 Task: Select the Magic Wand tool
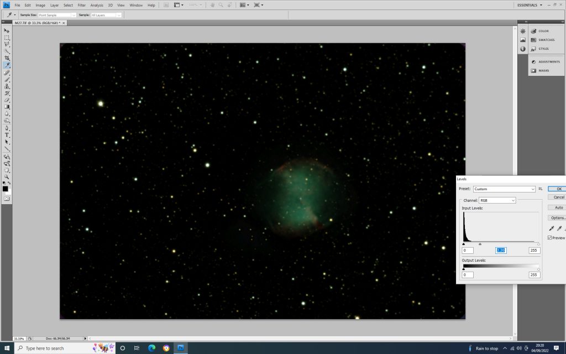coord(7,51)
